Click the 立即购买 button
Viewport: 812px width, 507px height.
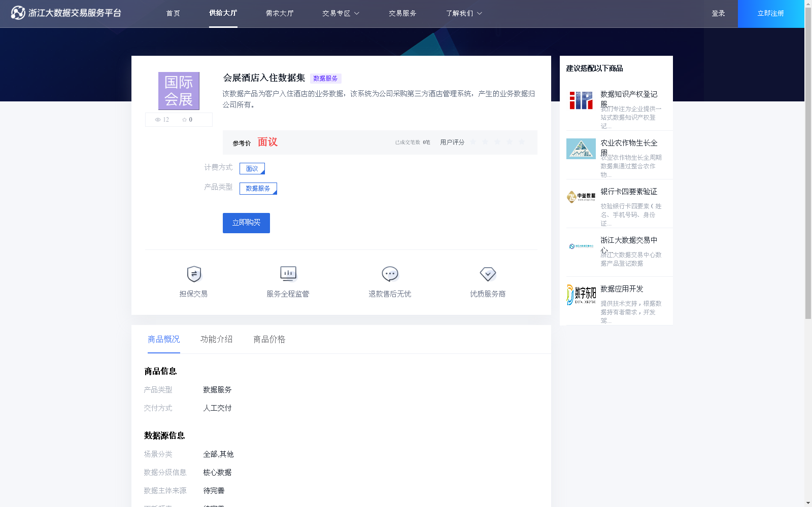(x=246, y=223)
